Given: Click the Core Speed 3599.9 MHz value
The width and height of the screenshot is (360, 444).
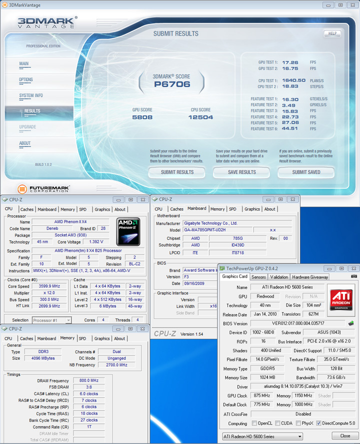Looking at the screenshot, I should (49, 286).
